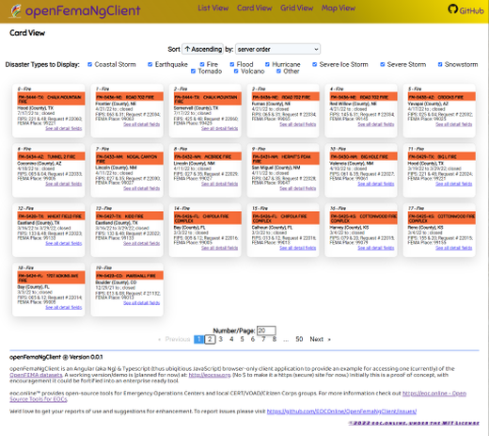Toggle the Earthquake disaster type checkbox
This screenshot has height=436, width=489.
(x=150, y=64)
